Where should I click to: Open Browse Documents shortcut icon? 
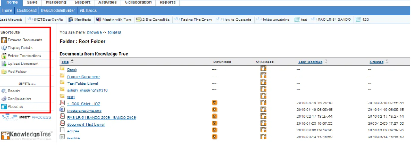click(4, 40)
